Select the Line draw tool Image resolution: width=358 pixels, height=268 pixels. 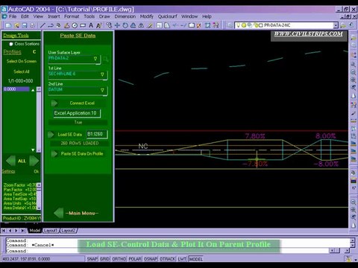(x=43, y=25)
